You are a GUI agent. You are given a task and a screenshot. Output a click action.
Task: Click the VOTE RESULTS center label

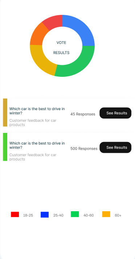pos(61,48)
